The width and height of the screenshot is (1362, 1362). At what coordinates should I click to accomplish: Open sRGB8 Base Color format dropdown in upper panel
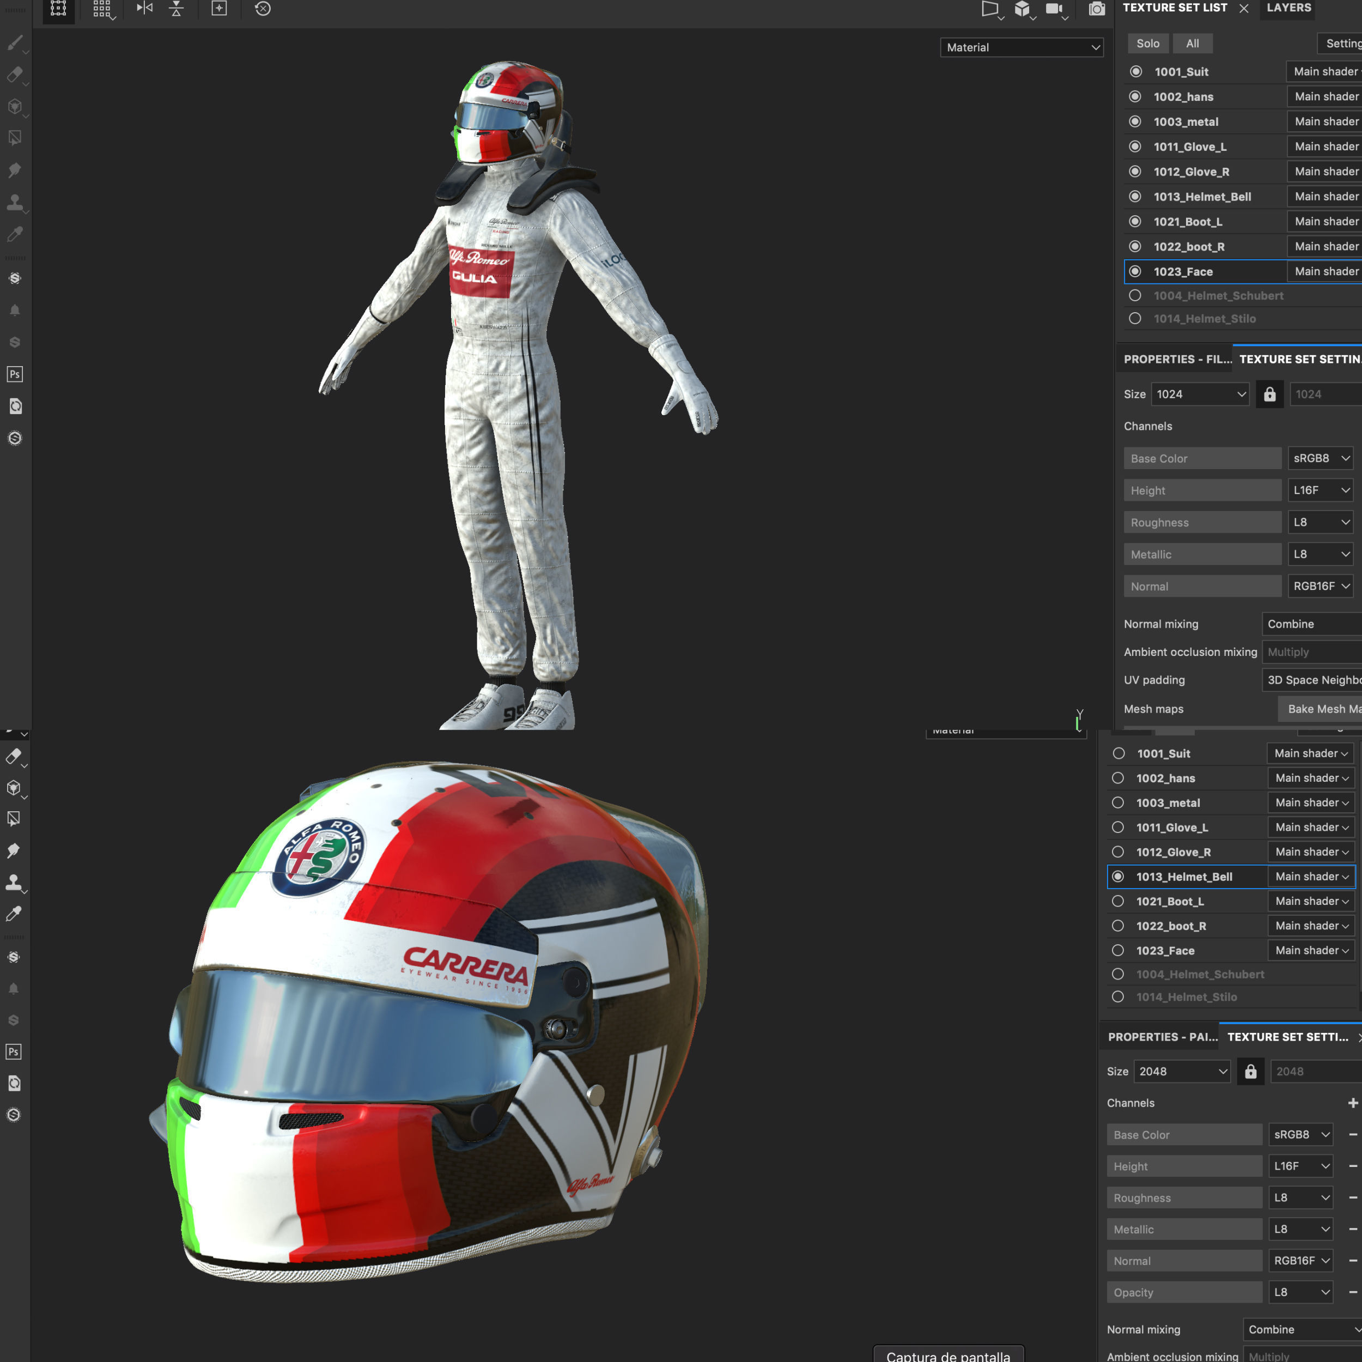(1321, 458)
